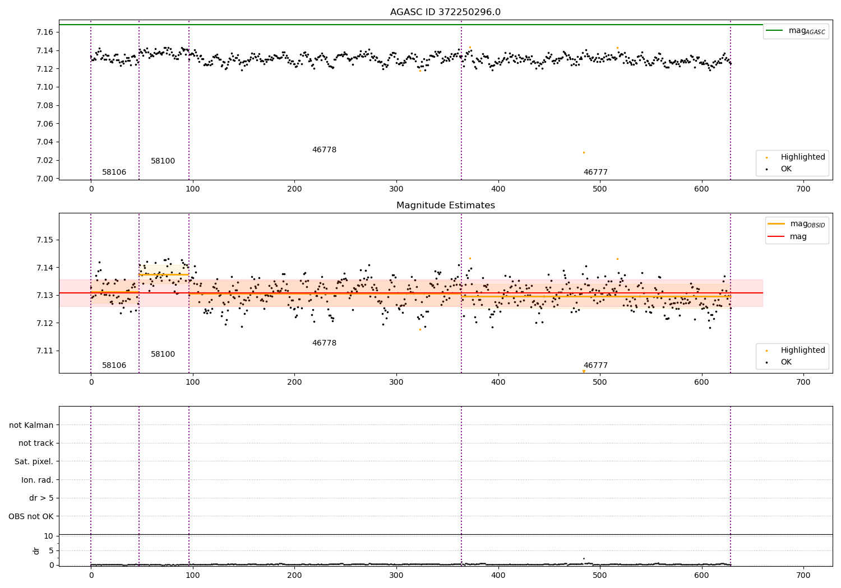Click obsid label 46777 in the AGASC ID plot

(595, 172)
